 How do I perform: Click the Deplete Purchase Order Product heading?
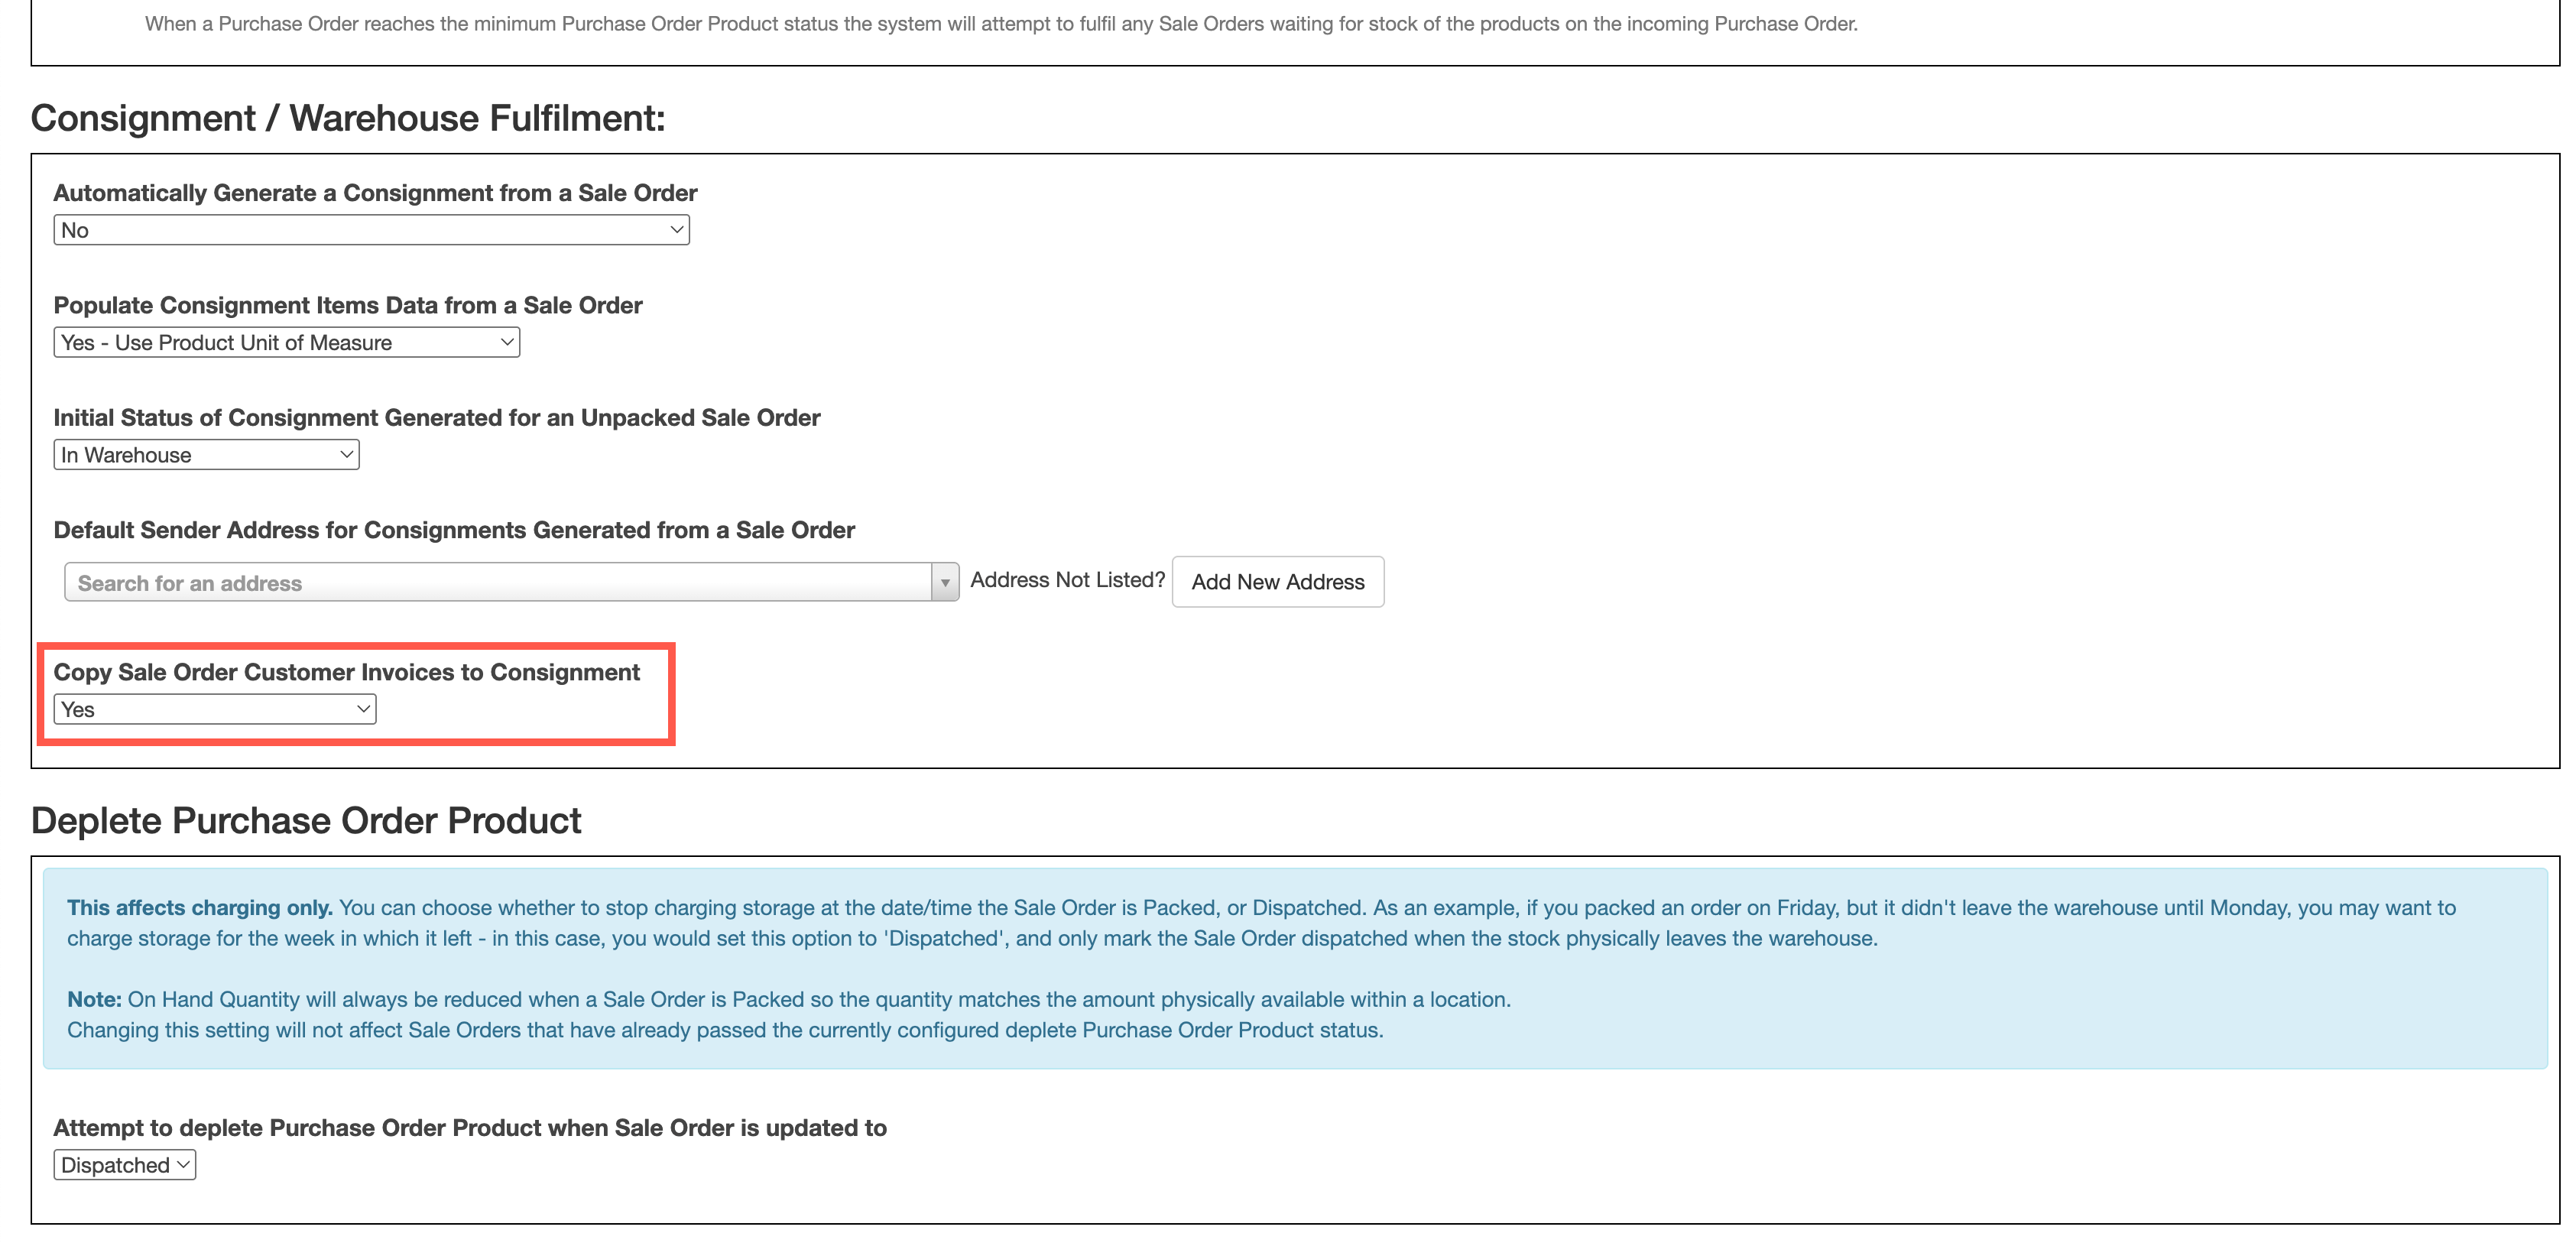point(306,820)
